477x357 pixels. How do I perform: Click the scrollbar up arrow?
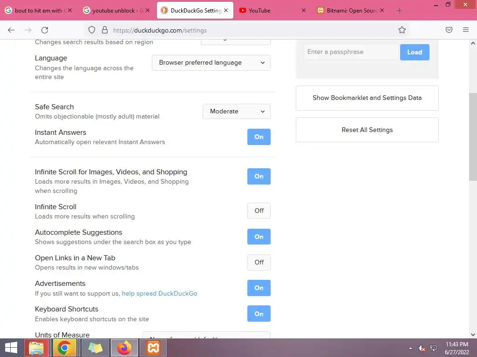tap(473, 43)
